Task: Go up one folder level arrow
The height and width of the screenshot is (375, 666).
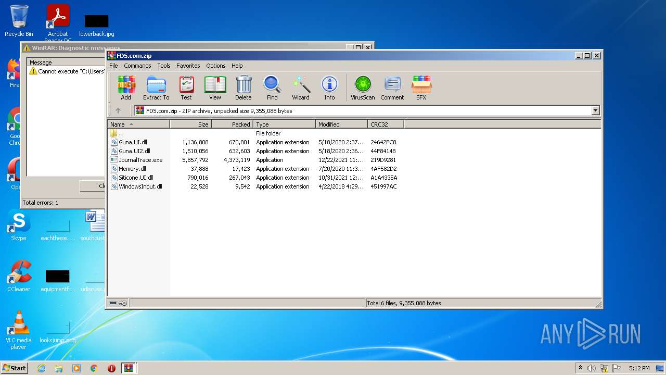Action: (118, 110)
